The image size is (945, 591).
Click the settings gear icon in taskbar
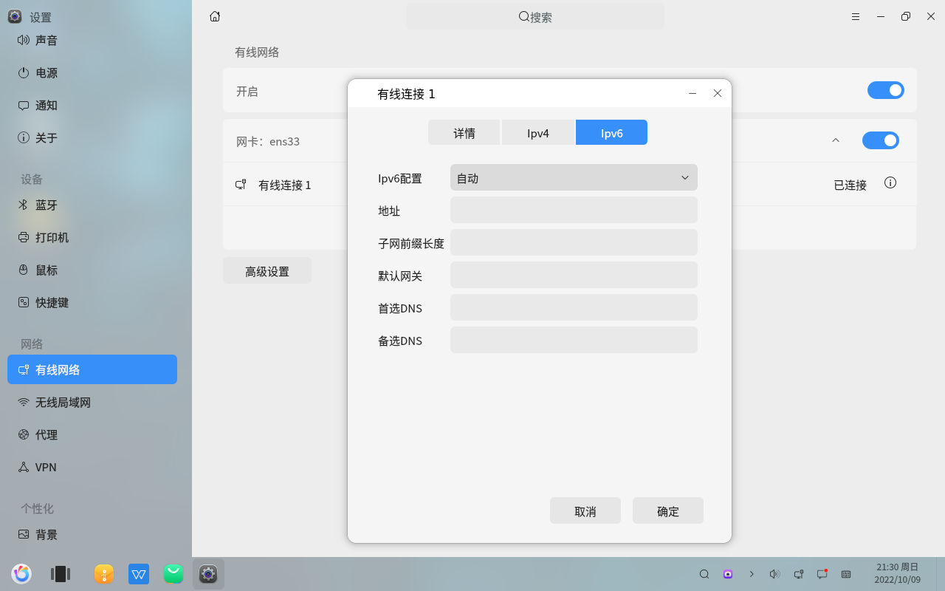208,574
